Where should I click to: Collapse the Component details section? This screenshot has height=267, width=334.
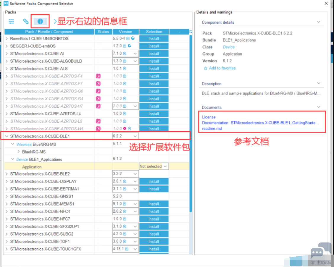click(x=319, y=22)
